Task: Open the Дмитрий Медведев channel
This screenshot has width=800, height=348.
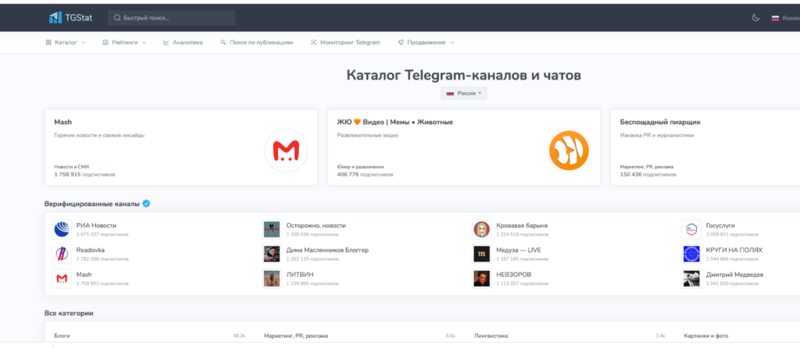Action: coord(734,274)
